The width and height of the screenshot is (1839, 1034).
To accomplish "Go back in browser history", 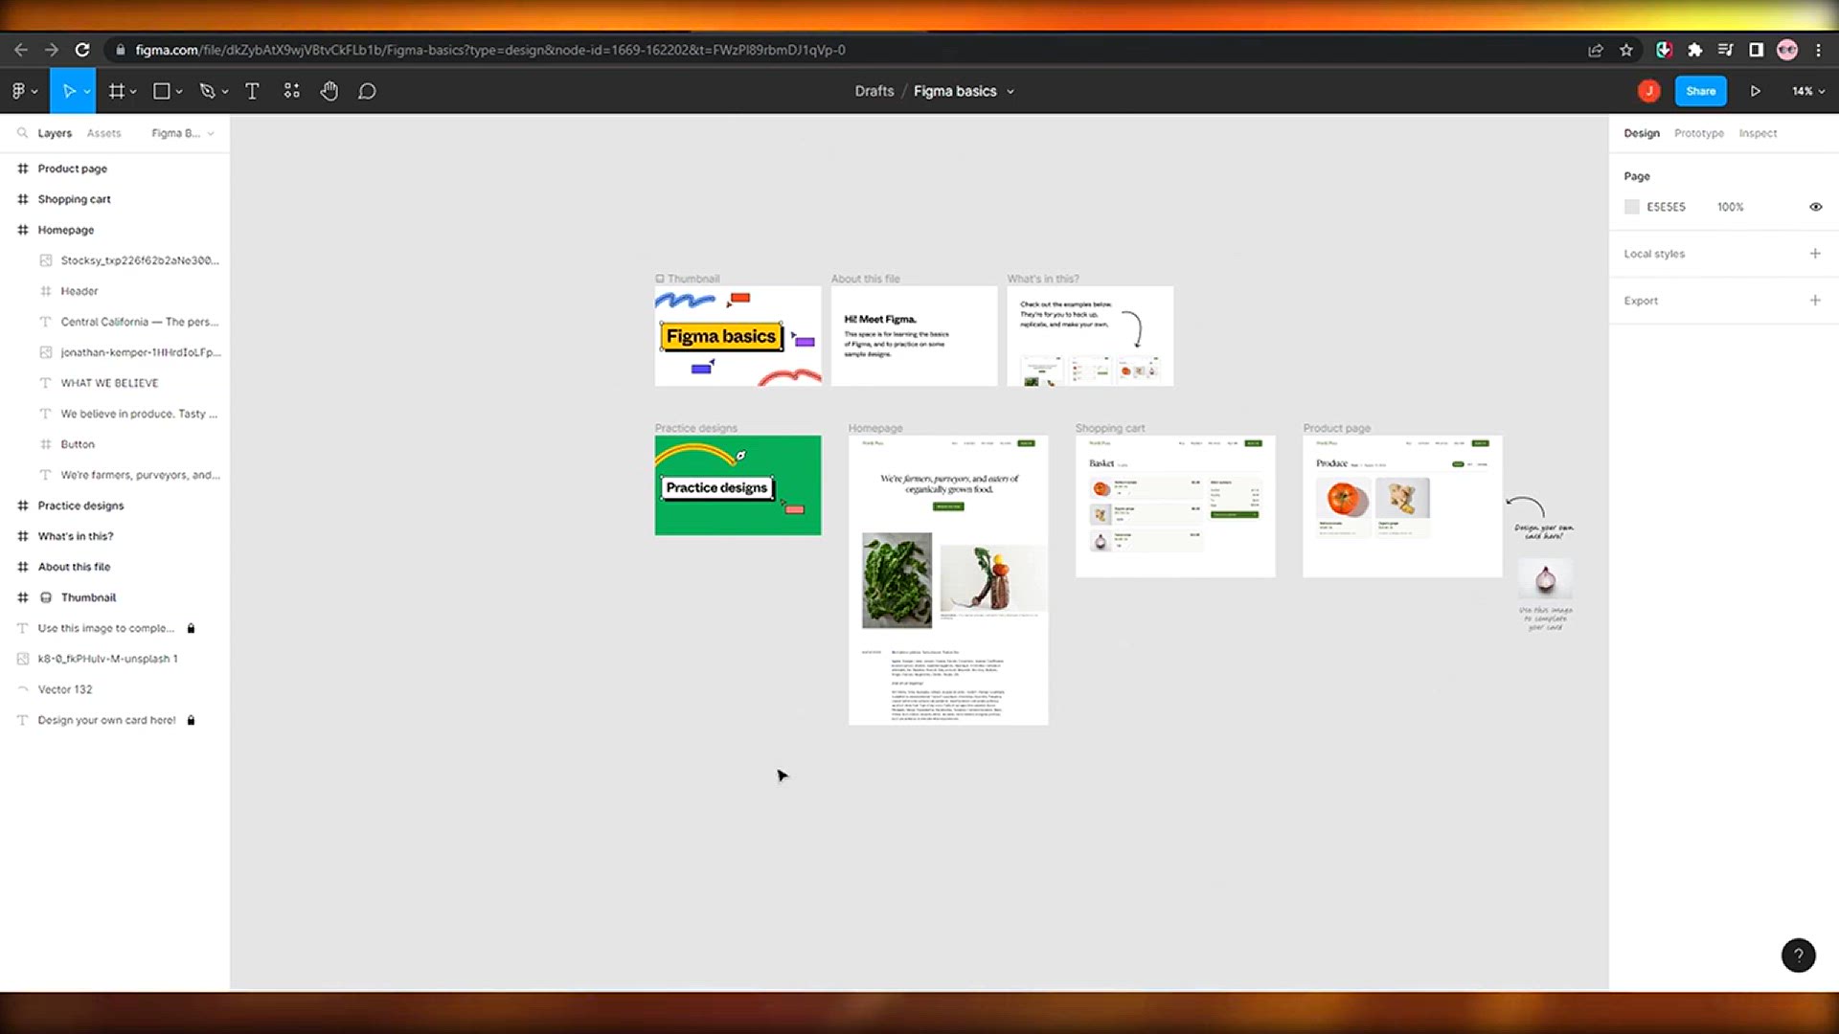I will (x=21, y=50).
